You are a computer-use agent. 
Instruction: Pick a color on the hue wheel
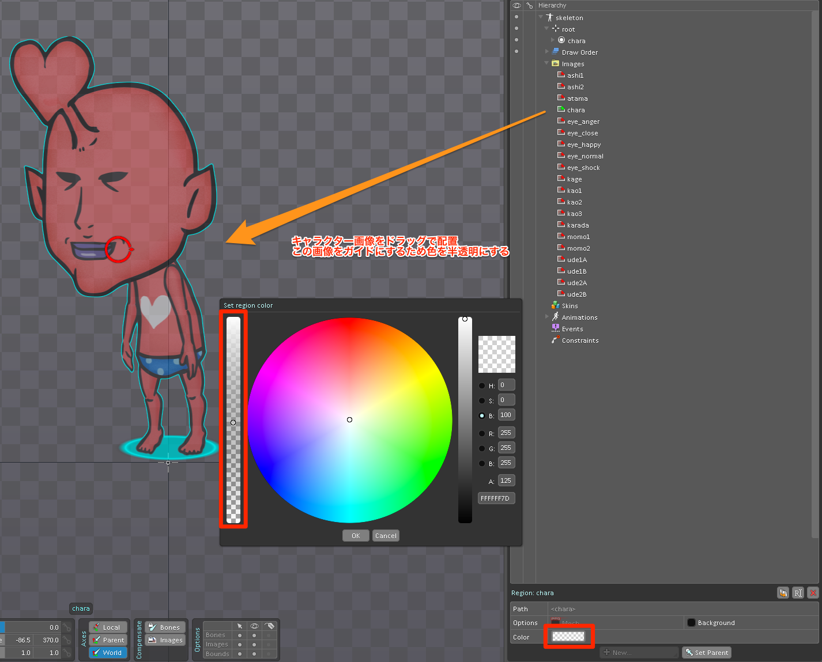point(350,420)
